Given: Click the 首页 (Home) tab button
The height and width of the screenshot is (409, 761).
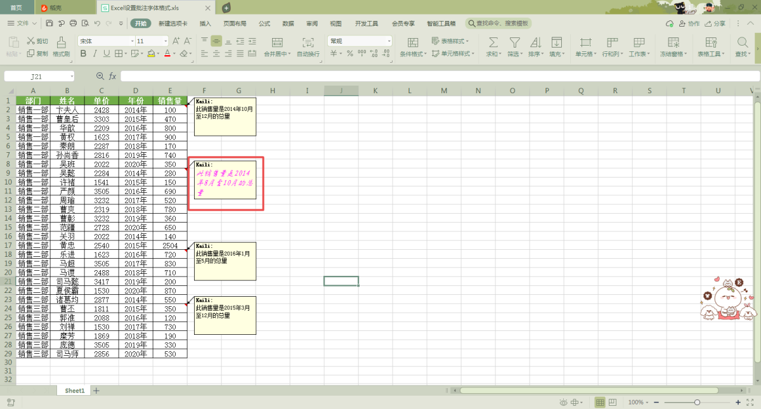Looking at the screenshot, I should pyautogui.click(x=16, y=8).
